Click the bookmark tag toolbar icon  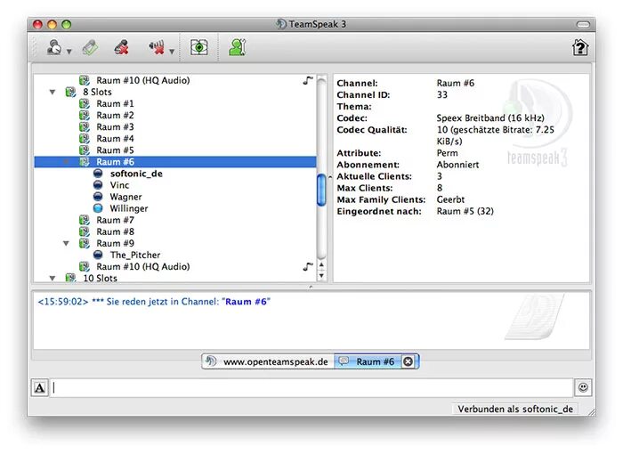pos(91,47)
